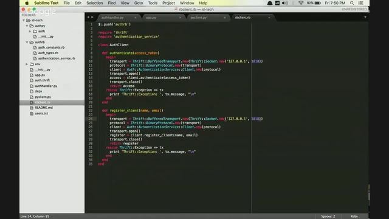Close the rbclient.rb tab
Viewport: 389px width, 219px height.
point(269,18)
